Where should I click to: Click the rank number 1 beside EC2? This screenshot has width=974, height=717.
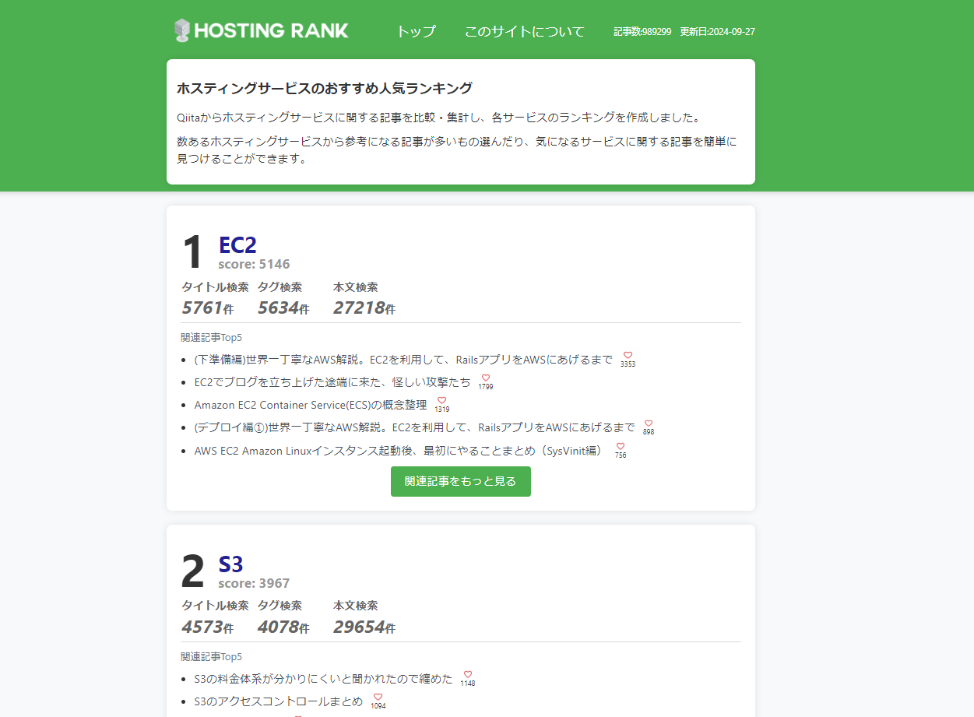tap(192, 252)
